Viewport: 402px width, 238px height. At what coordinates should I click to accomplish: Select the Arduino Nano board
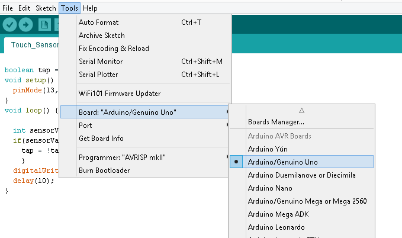(302, 188)
